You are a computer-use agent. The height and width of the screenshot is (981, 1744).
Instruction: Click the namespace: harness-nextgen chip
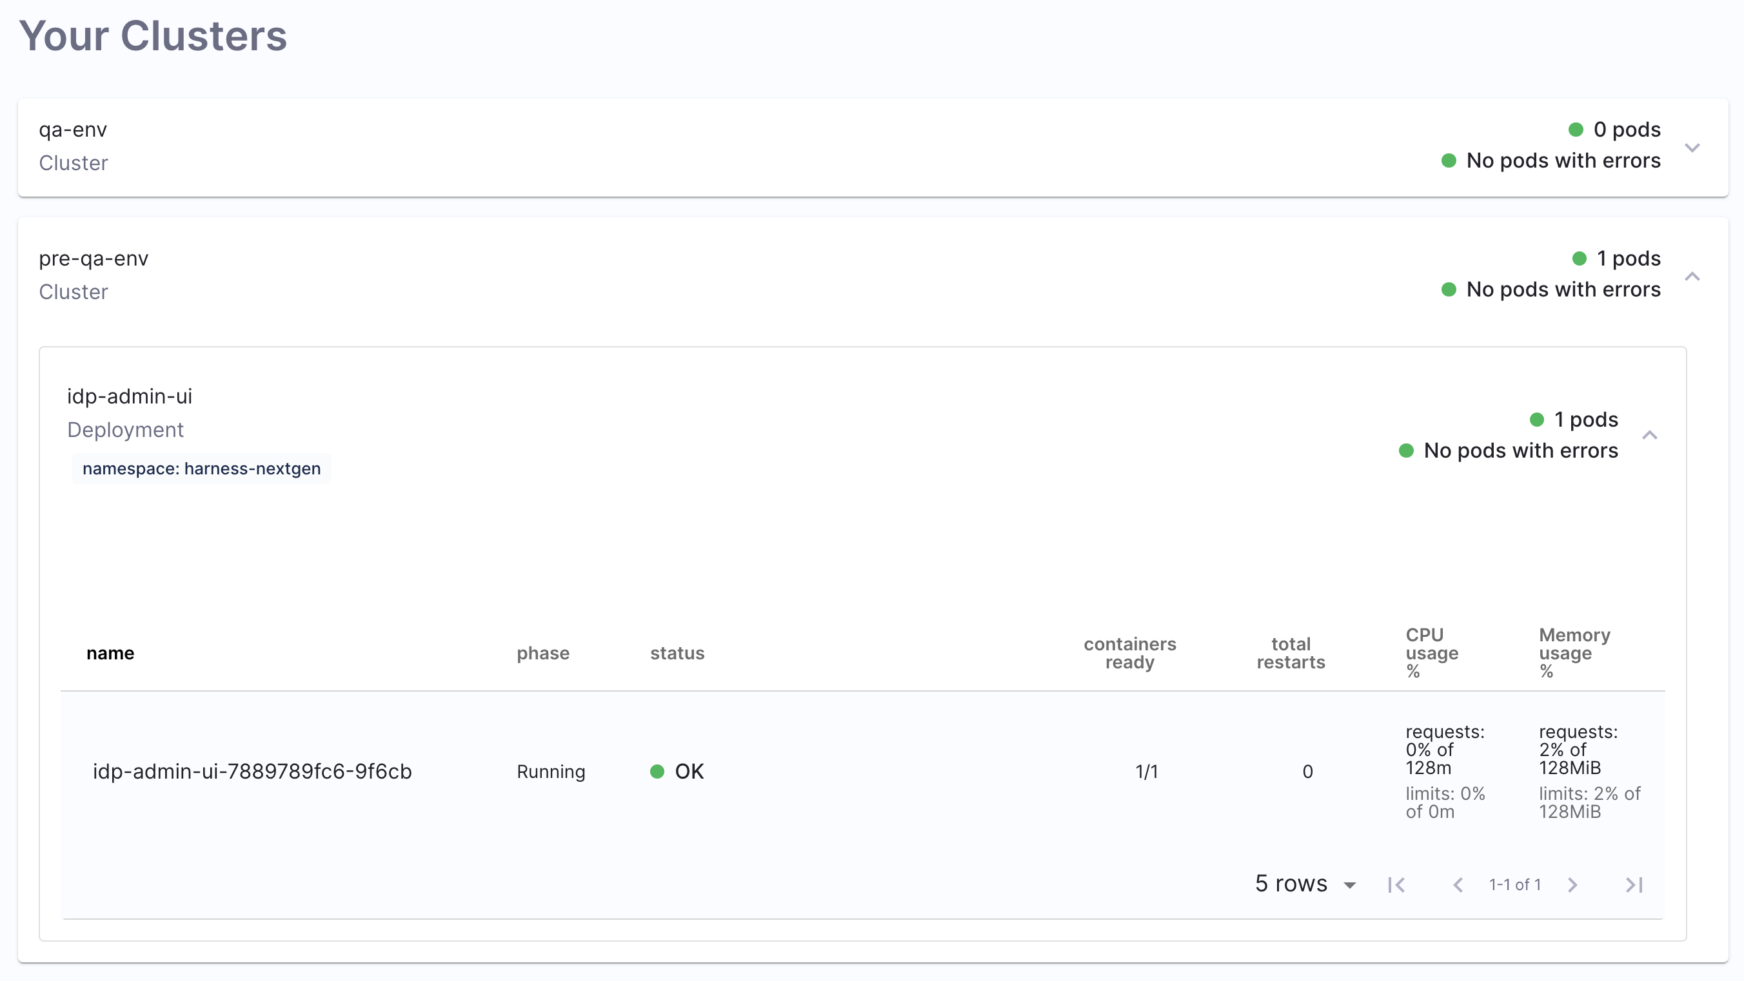click(x=201, y=468)
